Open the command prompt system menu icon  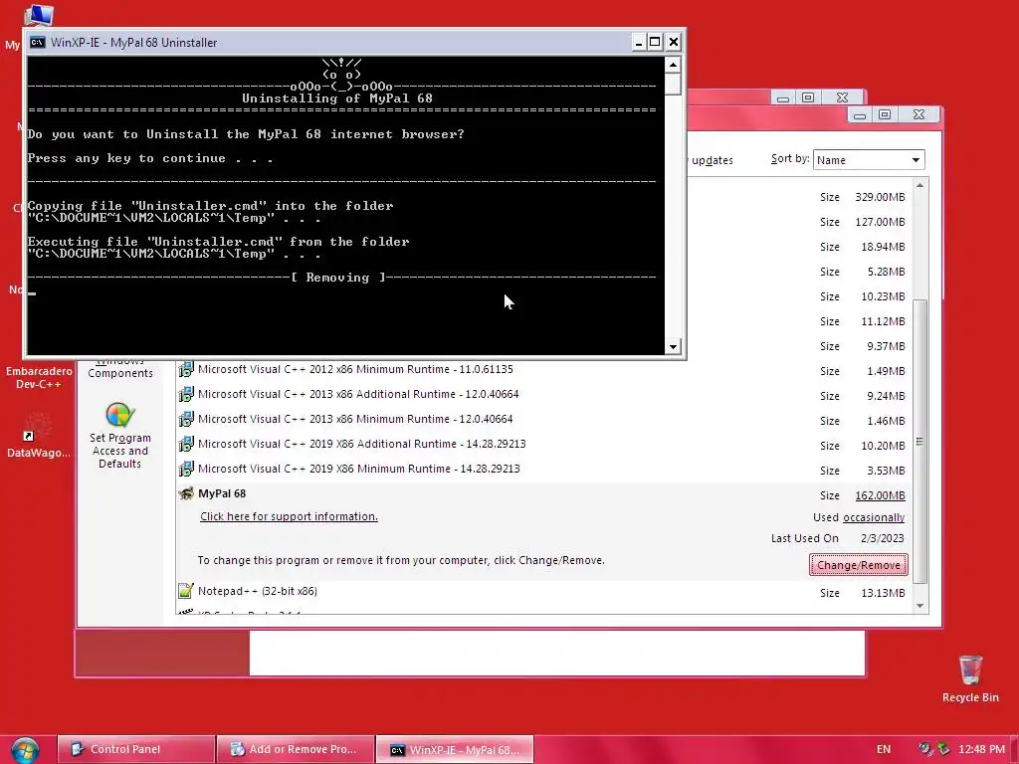(38, 42)
